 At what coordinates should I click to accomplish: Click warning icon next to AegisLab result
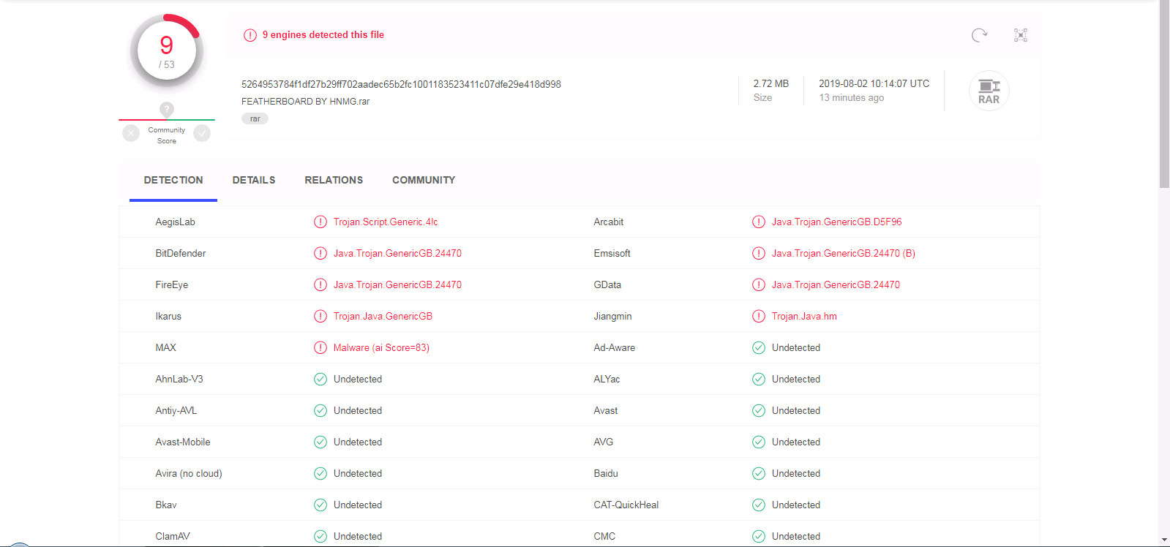click(x=320, y=222)
